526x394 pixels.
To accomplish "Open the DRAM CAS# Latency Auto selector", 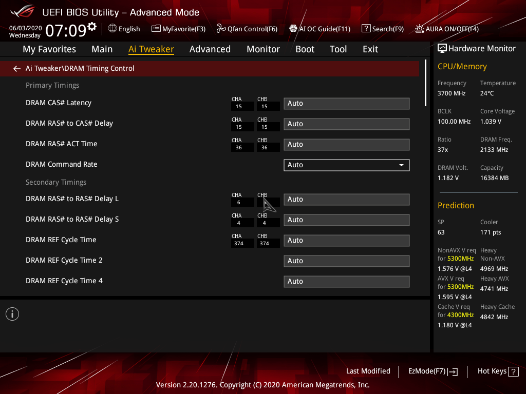I will coord(346,103).
